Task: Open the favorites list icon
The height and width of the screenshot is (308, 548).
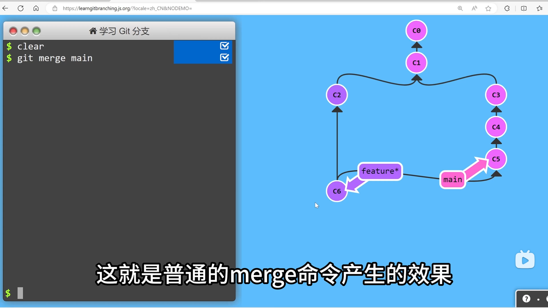Action: [x=539, y=8]
